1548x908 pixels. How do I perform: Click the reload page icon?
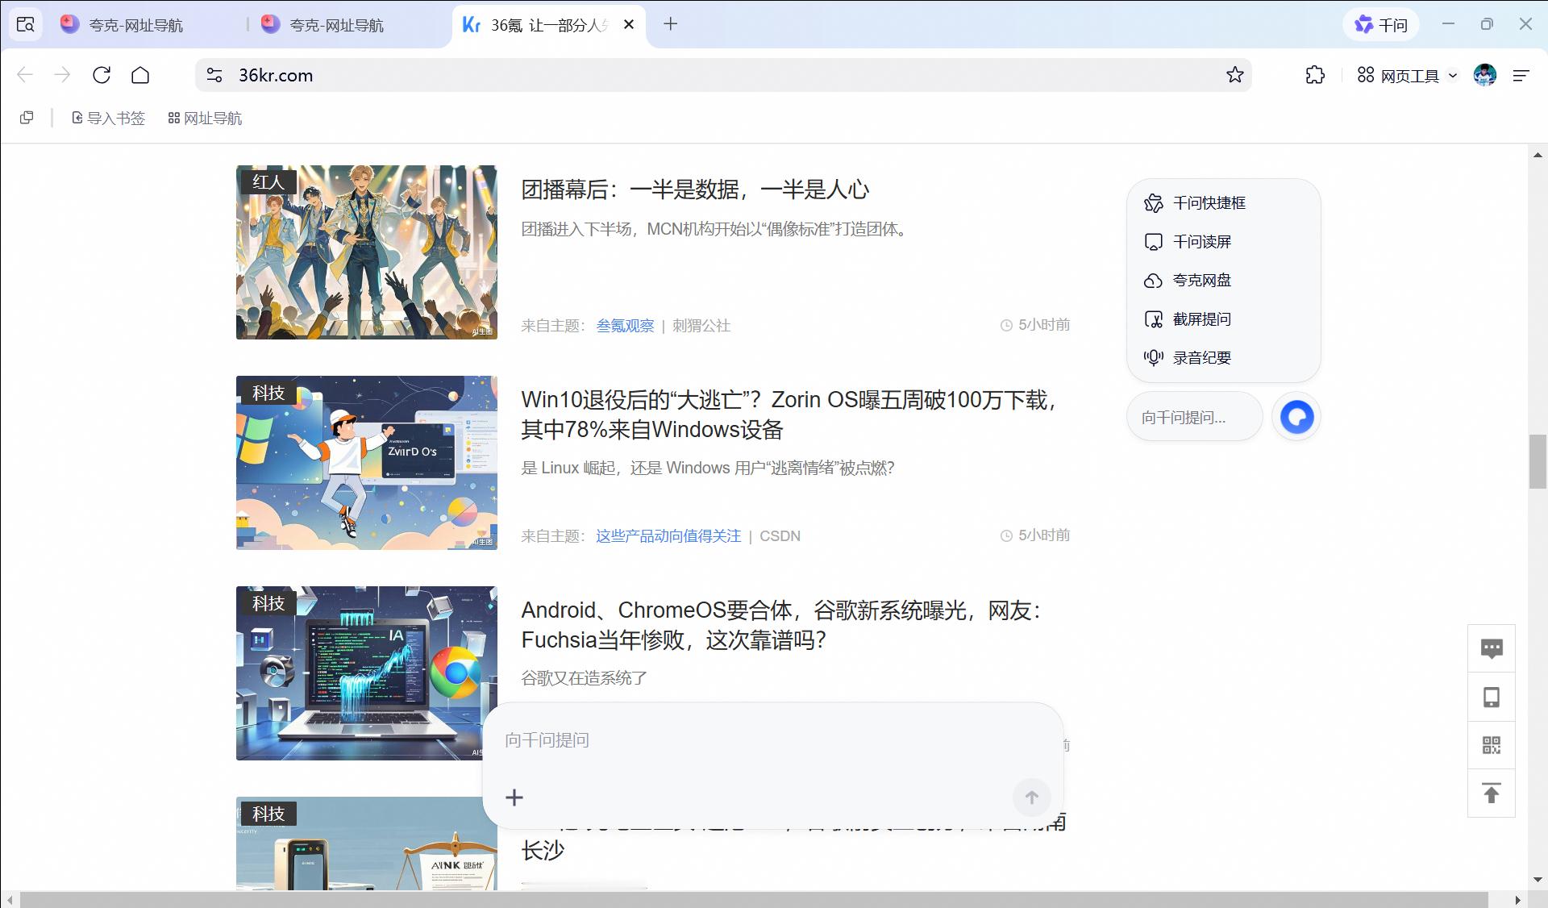point(102,75)
